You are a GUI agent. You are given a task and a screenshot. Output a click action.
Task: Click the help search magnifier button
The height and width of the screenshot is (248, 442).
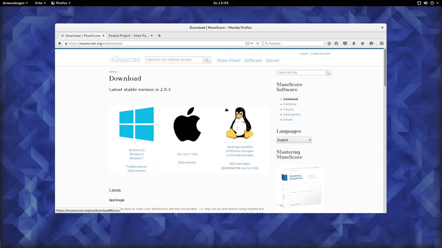(328, 73)
